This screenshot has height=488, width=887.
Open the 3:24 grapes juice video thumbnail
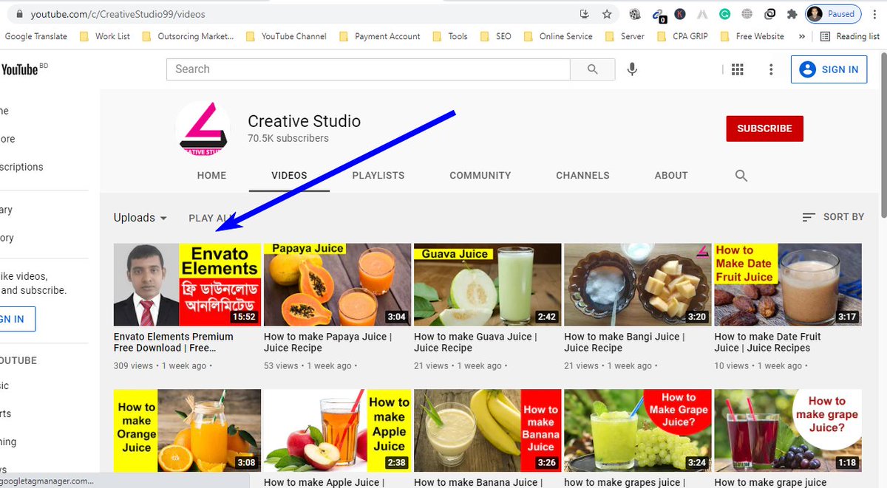point(637,431)
